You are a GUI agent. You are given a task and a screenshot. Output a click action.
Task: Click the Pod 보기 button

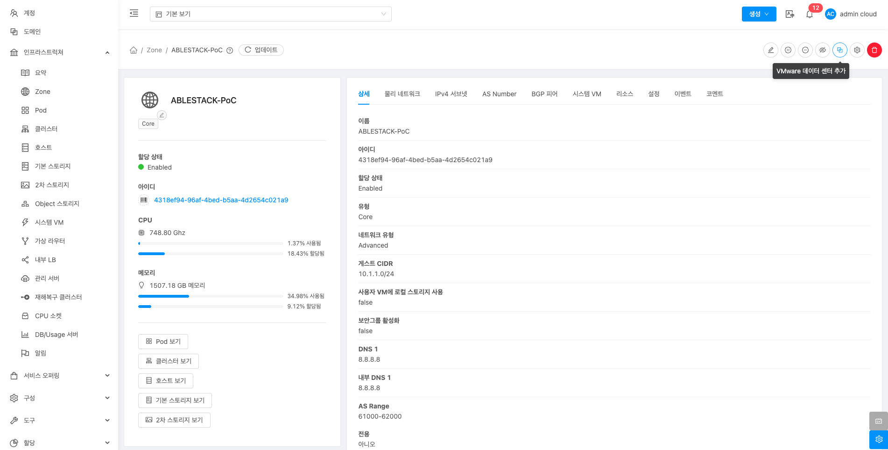[163, 342]
